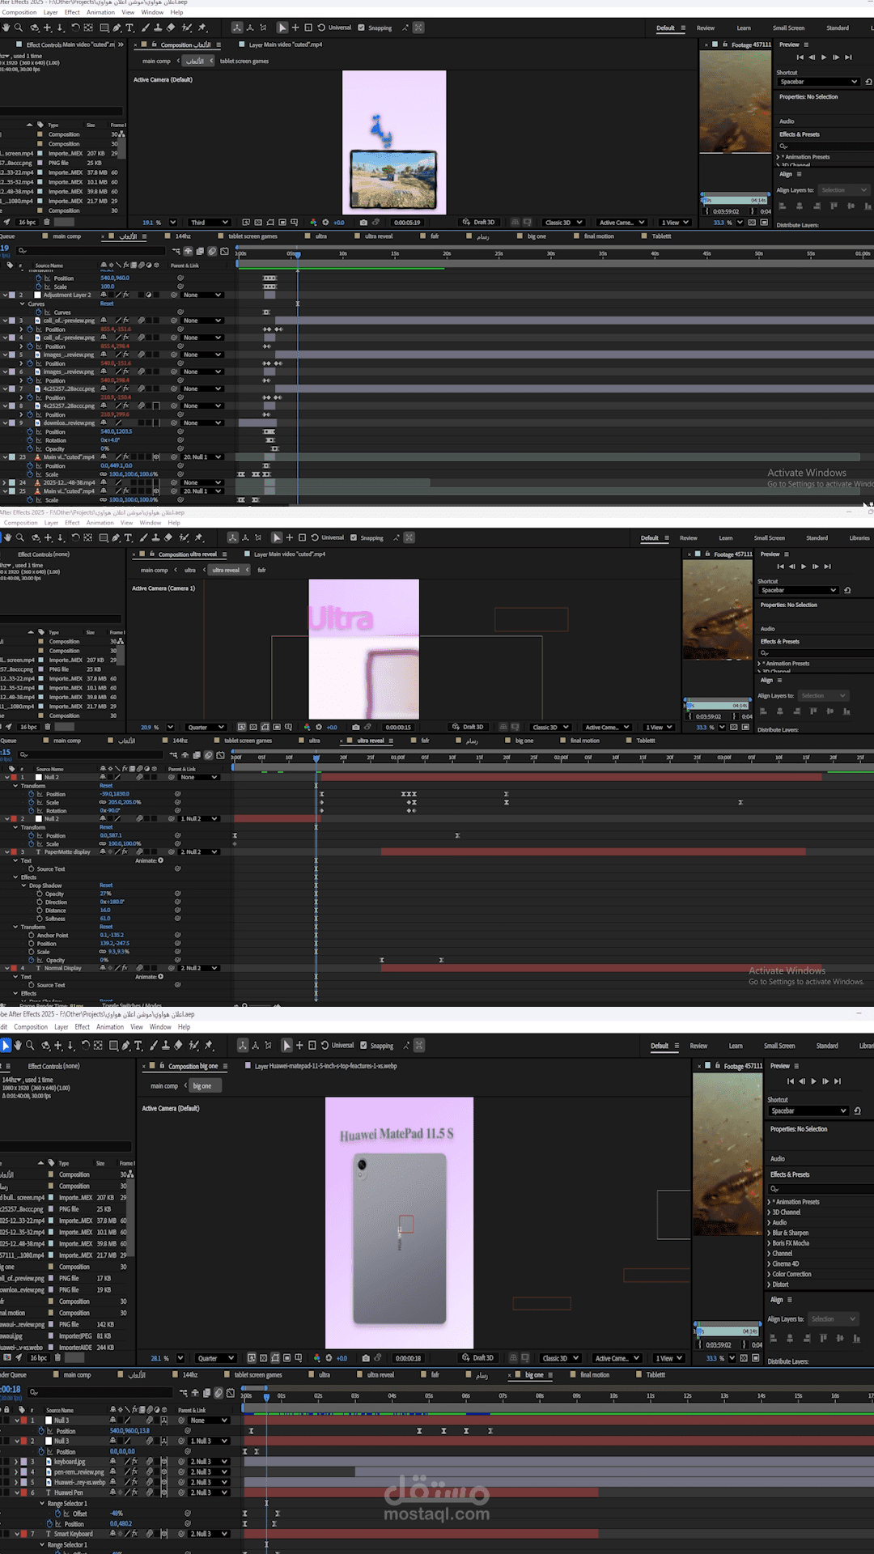Toggle Draft 3D in 'big one' viewer
The width and height of the screenshot is (874, 1554).
tap(477, 1358)
